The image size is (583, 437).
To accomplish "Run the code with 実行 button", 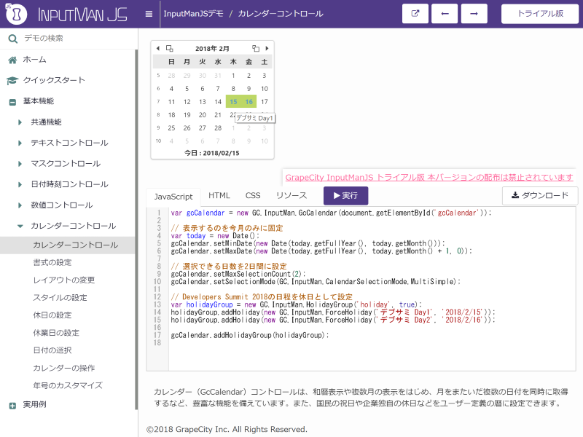I will click(345, 195).
